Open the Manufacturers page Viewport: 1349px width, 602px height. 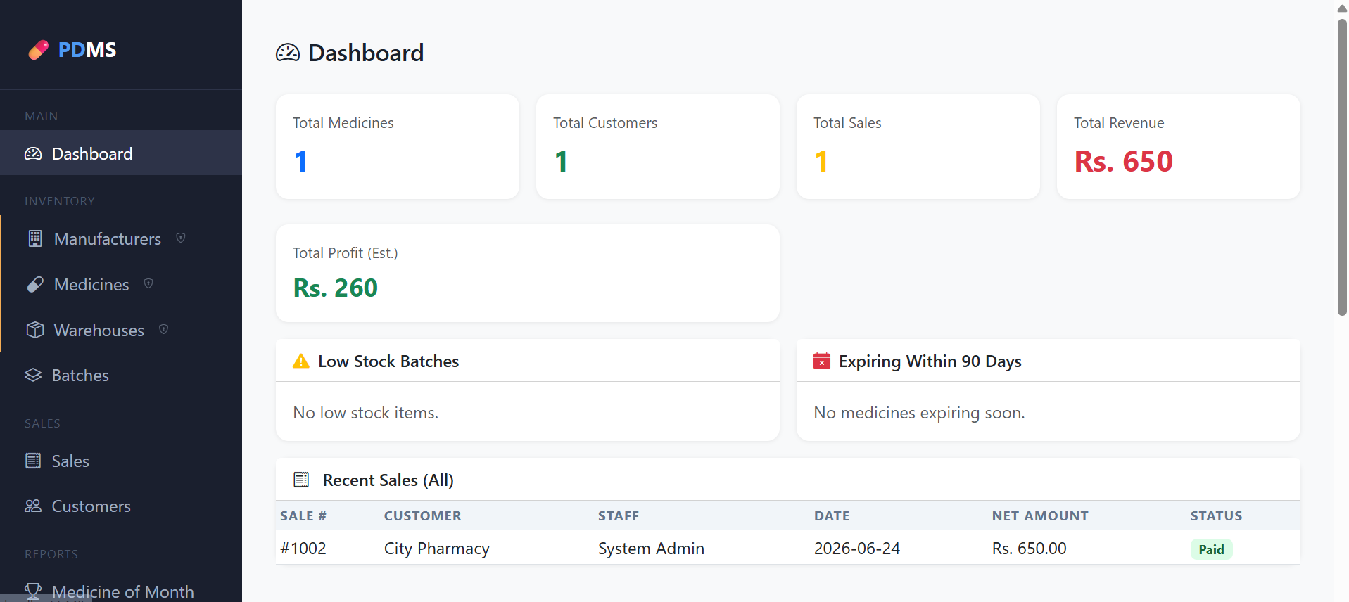pos(108,239)
